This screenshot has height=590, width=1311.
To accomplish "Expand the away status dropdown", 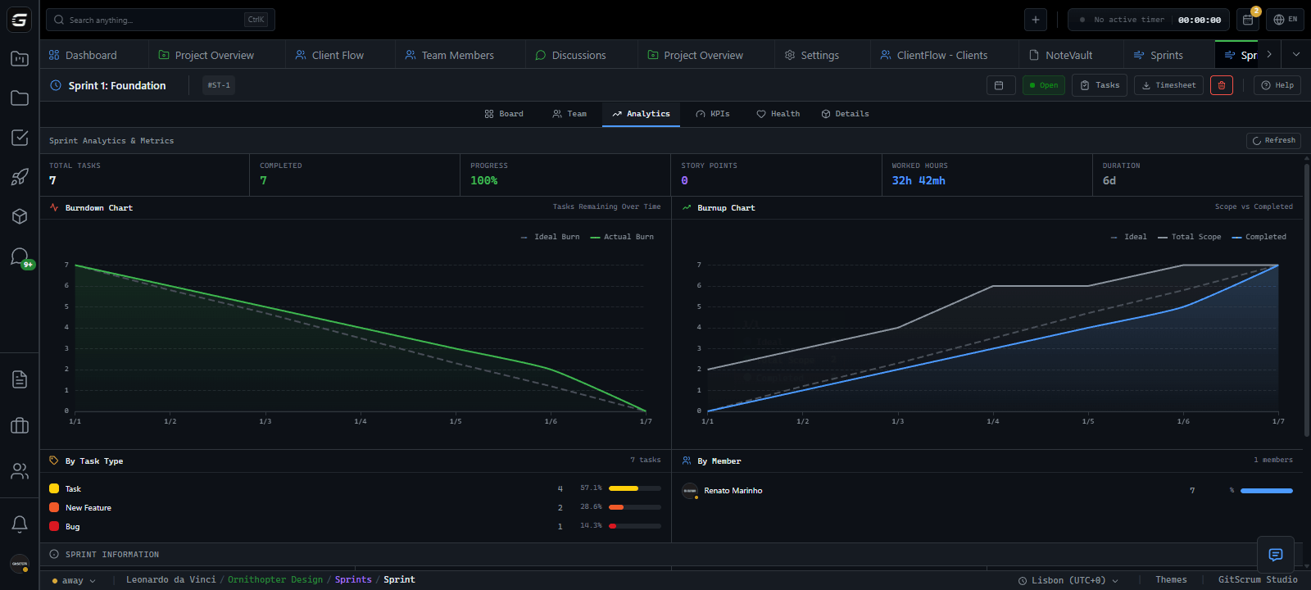I will [74, 580].
